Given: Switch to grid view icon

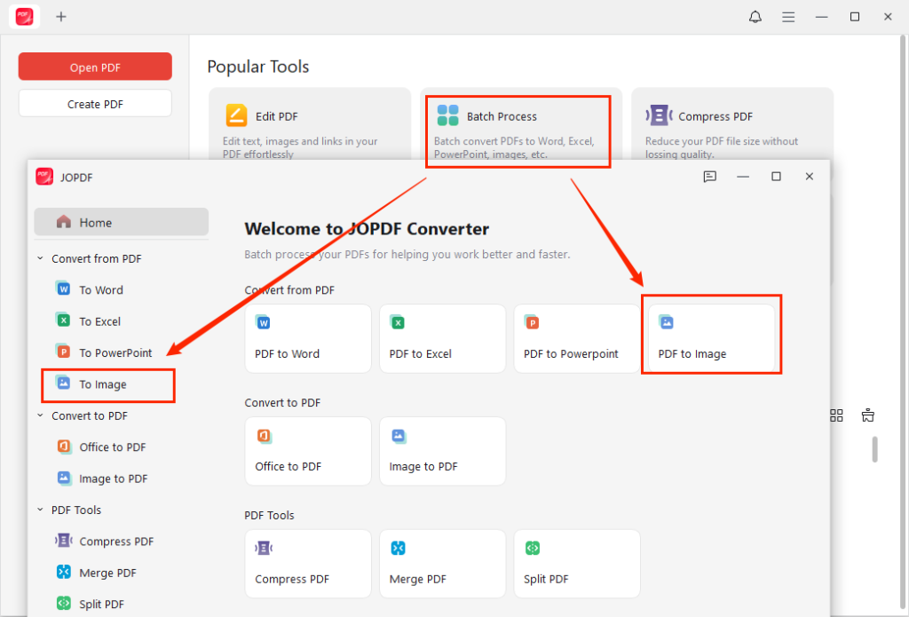Looking at the screenshot, I should click(836, 415).
